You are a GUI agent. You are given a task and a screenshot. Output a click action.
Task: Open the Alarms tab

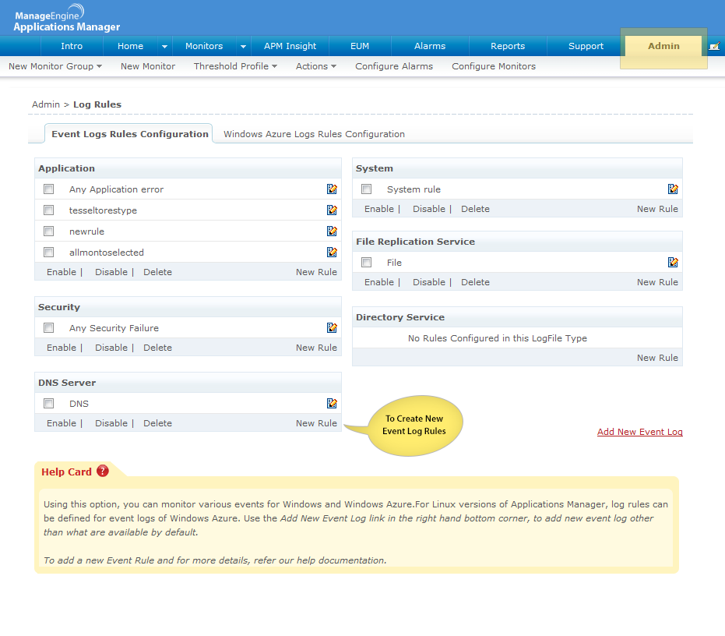click(x=430, y=46)
